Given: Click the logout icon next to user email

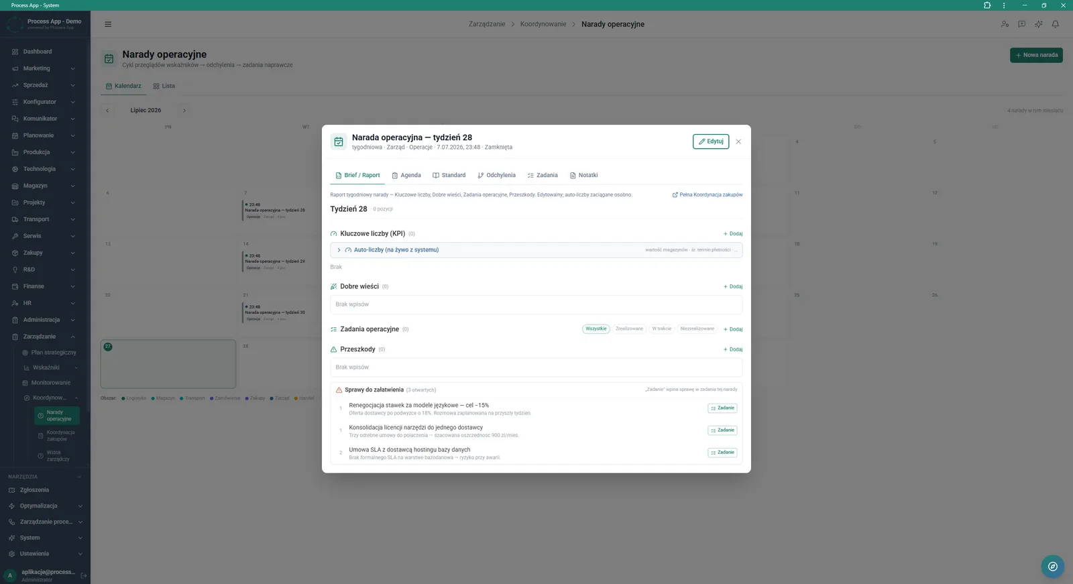Looking at the screenshot, I should 84,575.
